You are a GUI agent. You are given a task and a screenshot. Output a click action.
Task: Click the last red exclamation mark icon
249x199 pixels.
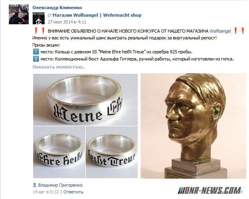[243, 31]
